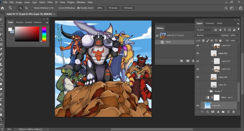Delete layer using Layers panel trash icon
This screenshot has height=131, width=244.
pyautogui.click(x=234, y=112)
